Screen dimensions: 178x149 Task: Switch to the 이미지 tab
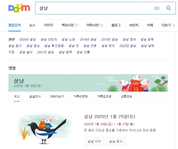point(49,25)
